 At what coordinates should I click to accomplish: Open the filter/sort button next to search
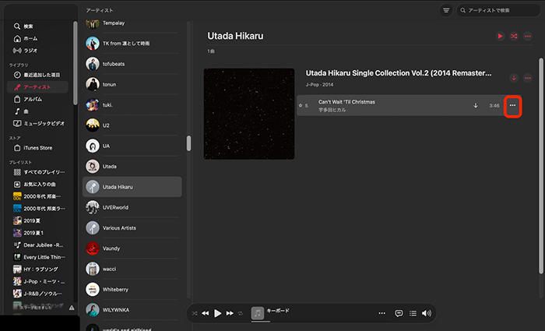[446, 10]
